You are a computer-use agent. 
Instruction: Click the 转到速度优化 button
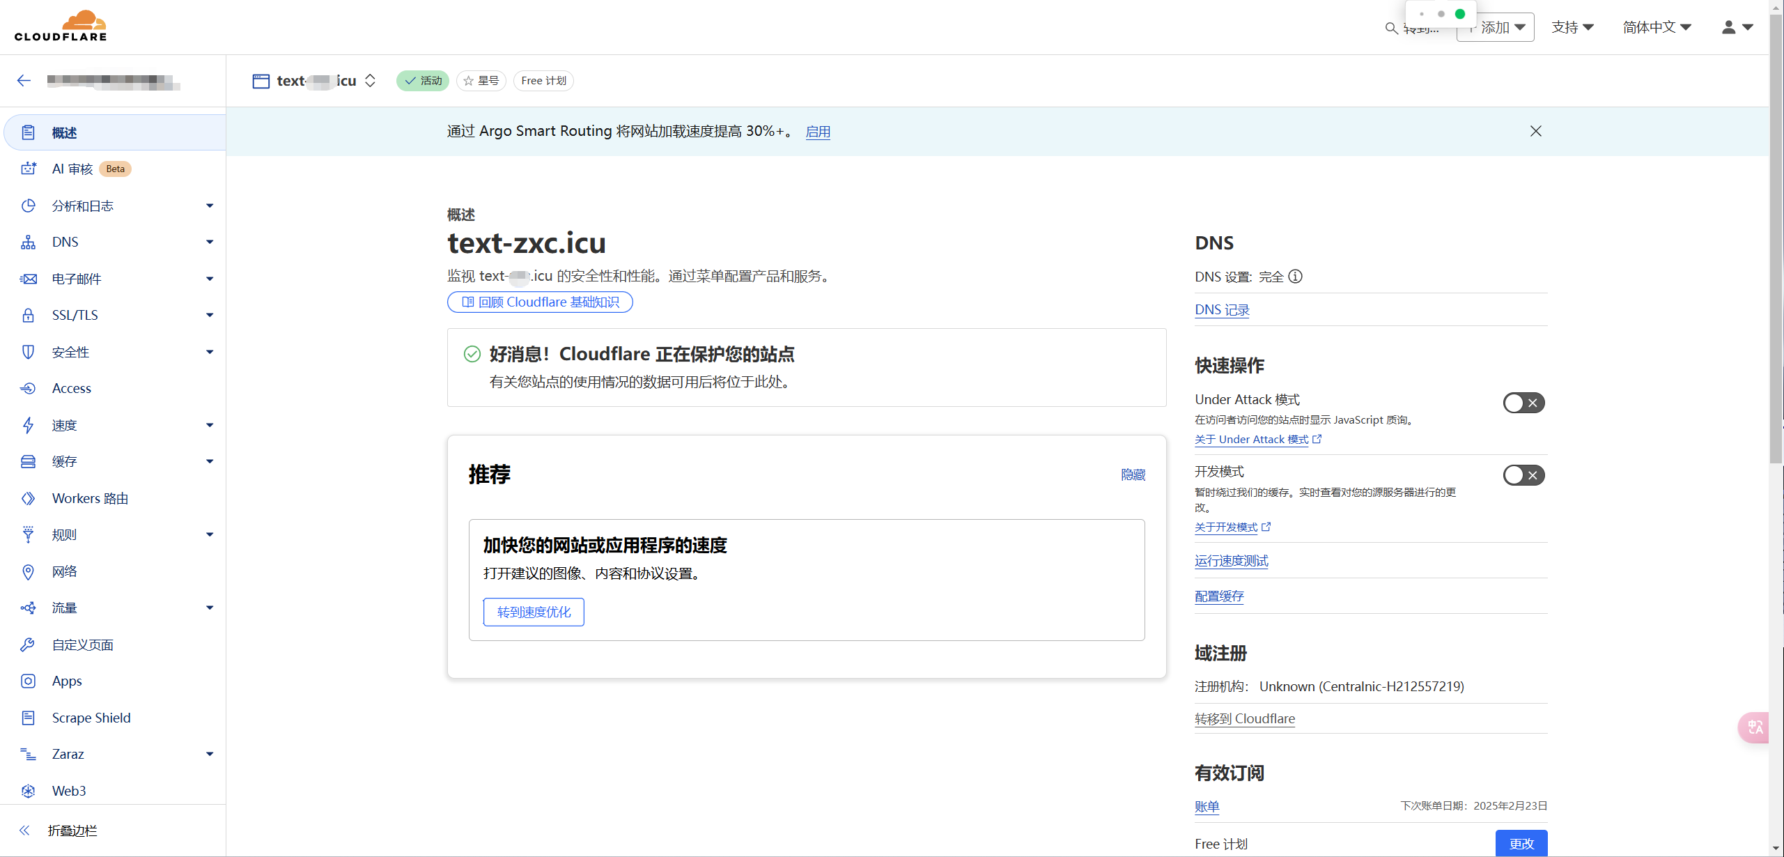pos(534,612)
